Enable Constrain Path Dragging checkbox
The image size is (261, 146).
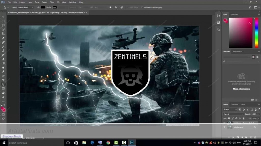click(x=142, y=7)
